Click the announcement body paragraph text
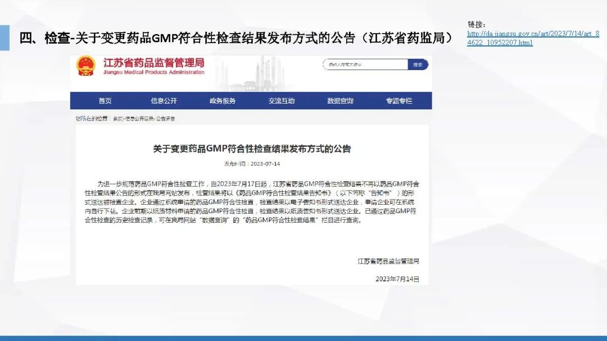Image resolution: width=607 pixels, height=341 pixels. point(252,202)
